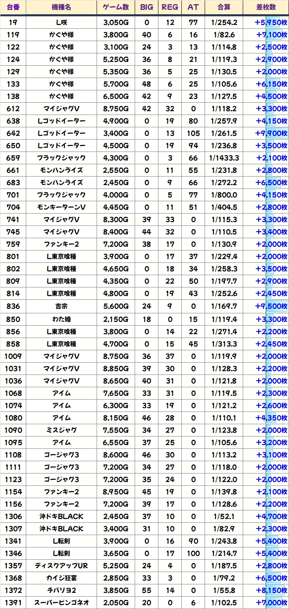Select ファンキー2 in row 759

pos(61,244)
